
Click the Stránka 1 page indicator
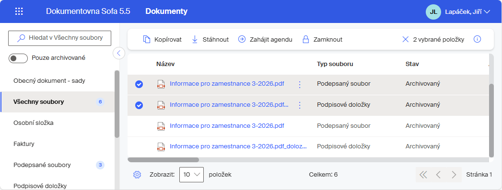pos(479,174)
